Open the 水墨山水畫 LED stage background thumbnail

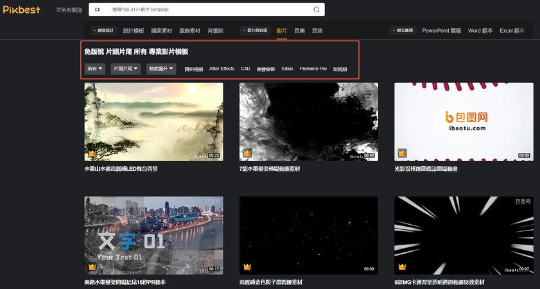[153, 121]
